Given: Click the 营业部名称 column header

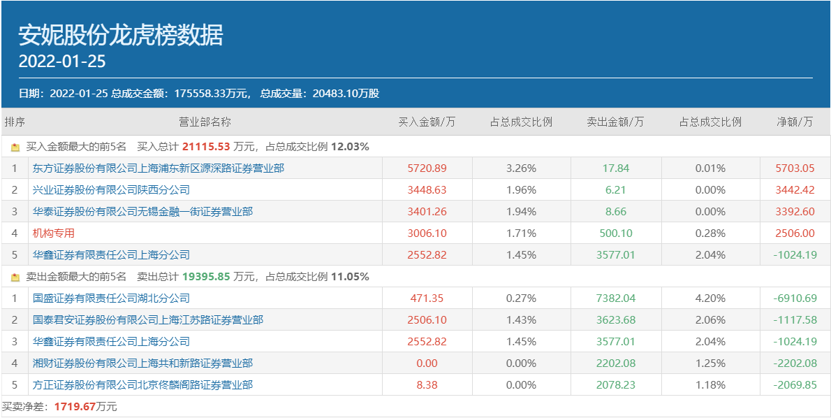Looking at the screenshot, I should point(205,122).
